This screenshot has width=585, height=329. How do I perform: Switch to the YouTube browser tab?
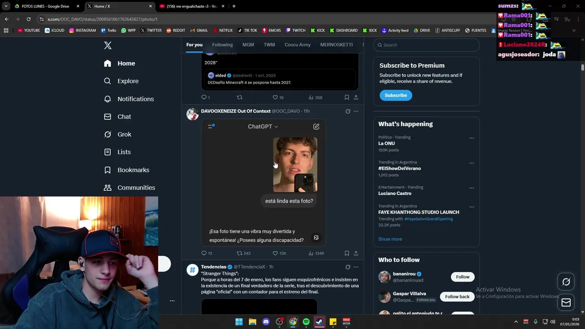(x=192, y=6)
